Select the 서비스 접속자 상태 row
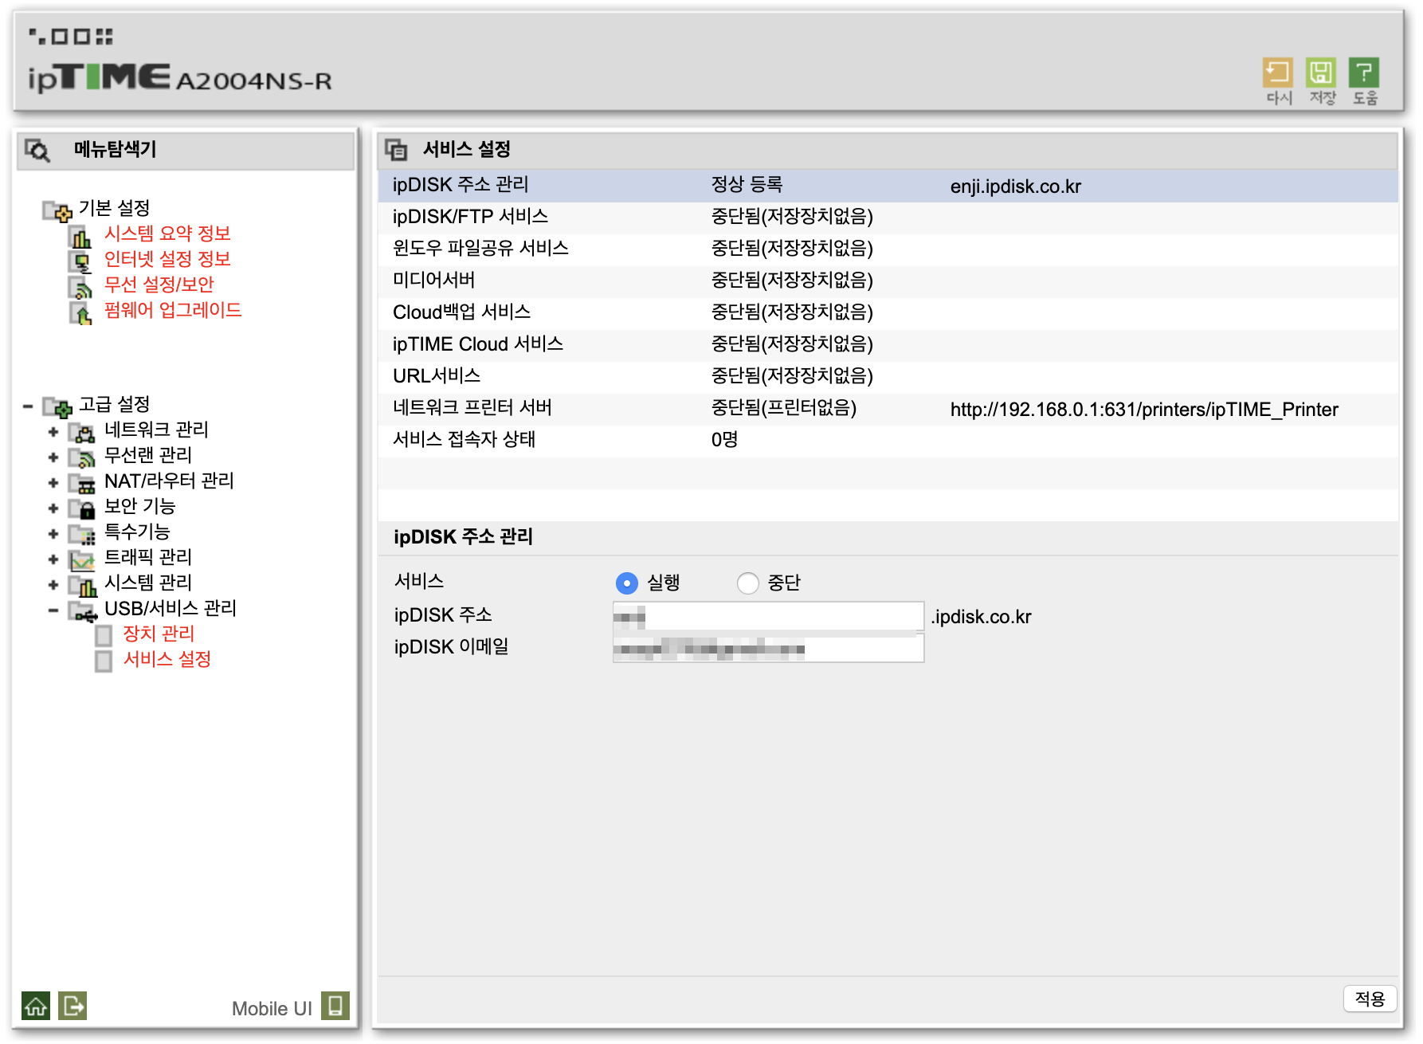1423x1044 pixels. click(x=888, y=441)
